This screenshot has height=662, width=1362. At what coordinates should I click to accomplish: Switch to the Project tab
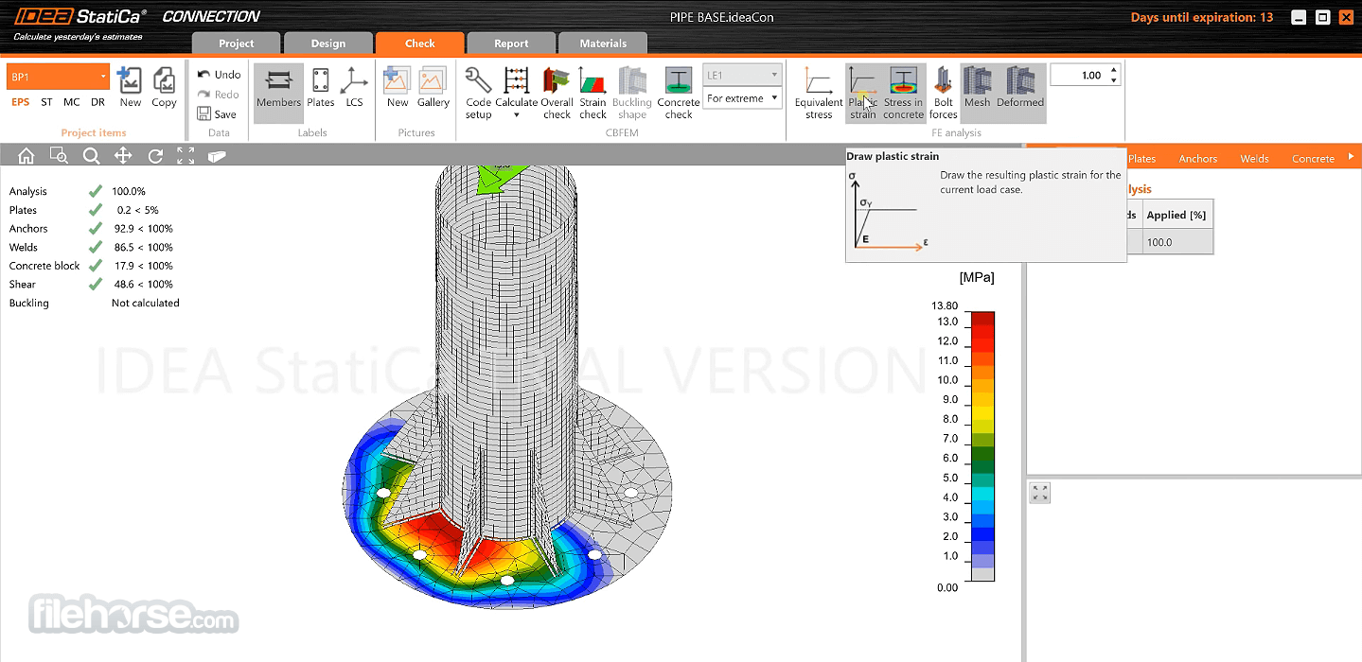coord(237,43)
